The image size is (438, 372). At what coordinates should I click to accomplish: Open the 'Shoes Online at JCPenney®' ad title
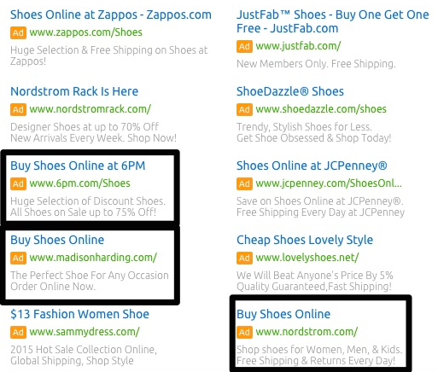point(312,166)
